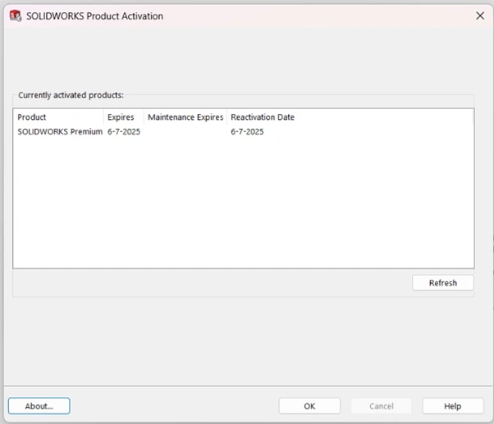Click the 6-7-2025 value under Reactivation Date
494x424 pixels.
pos(247,131)
